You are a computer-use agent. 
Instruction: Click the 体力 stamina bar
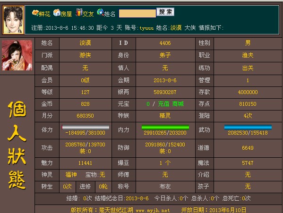[86, 128]
